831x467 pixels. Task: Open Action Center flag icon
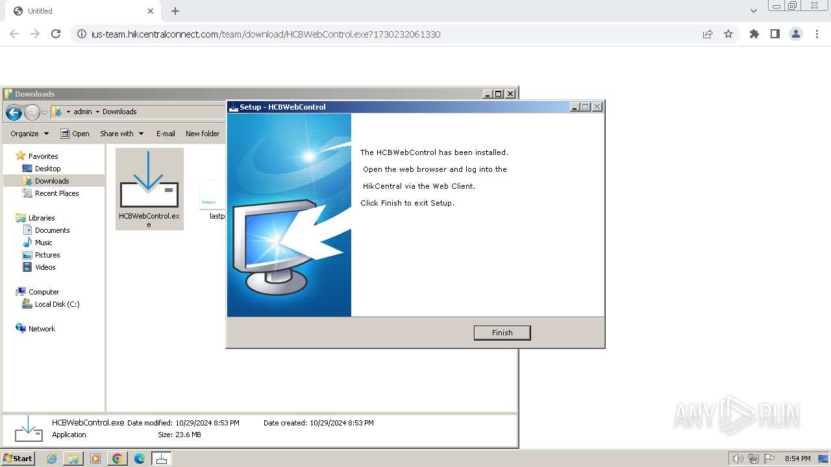[769, 459]
